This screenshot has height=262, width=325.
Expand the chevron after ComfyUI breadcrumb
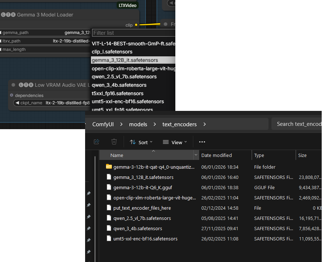(x=121, y=124)
